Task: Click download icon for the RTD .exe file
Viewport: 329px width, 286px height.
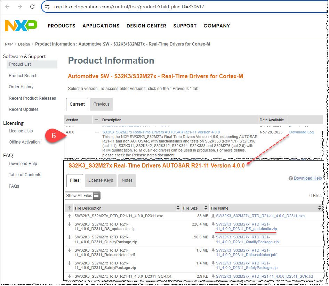Action: (213, 216)
